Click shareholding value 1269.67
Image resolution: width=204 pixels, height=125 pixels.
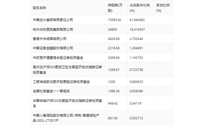(x=114, y=70)
